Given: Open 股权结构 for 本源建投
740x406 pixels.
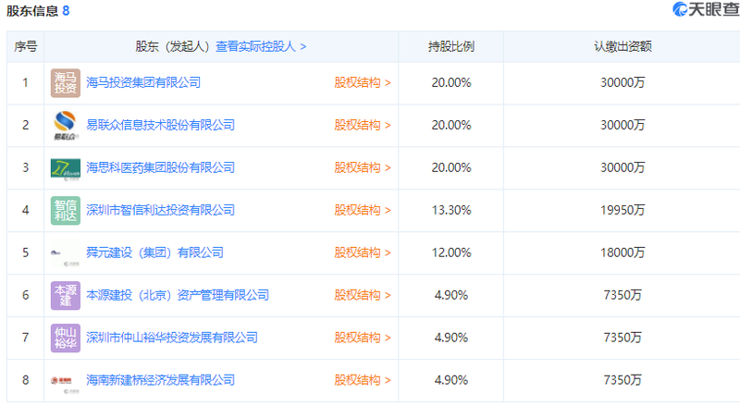Looking at the screenshot, I should (x=363, y=295).
